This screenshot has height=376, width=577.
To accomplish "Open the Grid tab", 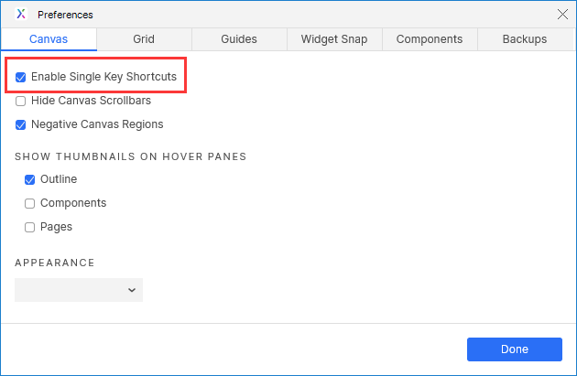I will [x=143, y=39].
